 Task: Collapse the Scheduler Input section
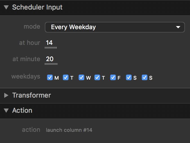click(x=6, y=8)
